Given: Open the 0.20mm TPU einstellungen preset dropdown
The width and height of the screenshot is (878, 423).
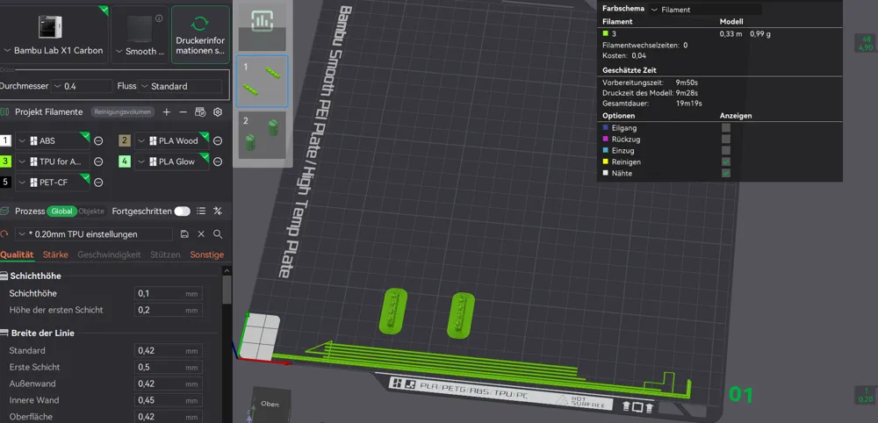Looking at the screenshot, I should (x=94, y=234).
